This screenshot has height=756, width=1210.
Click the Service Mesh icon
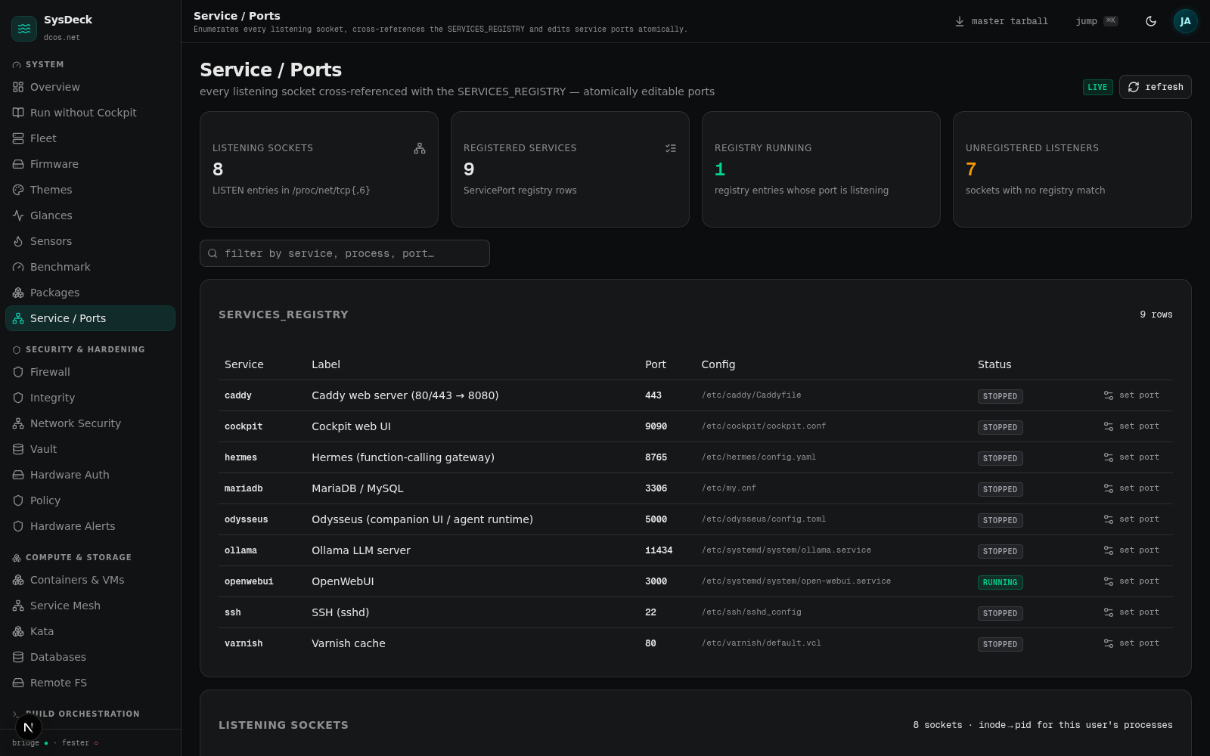coord(18,606)
